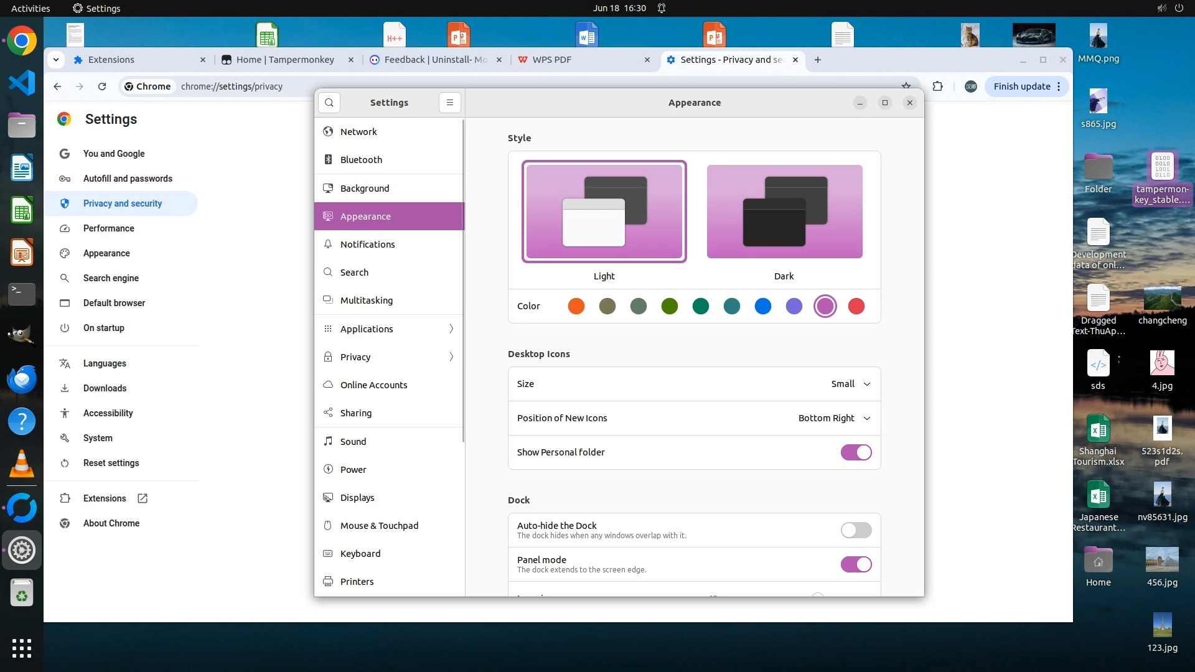The width and height of the screenshot is (1195, 672).
Task: Toggle Show Personal folder switch
Action: click(856, 452)
